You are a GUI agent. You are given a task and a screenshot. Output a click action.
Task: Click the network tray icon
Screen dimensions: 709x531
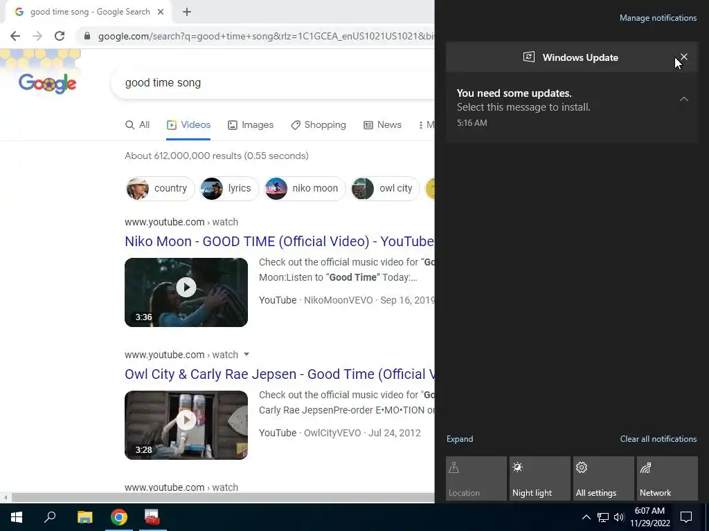coord(603,517)
